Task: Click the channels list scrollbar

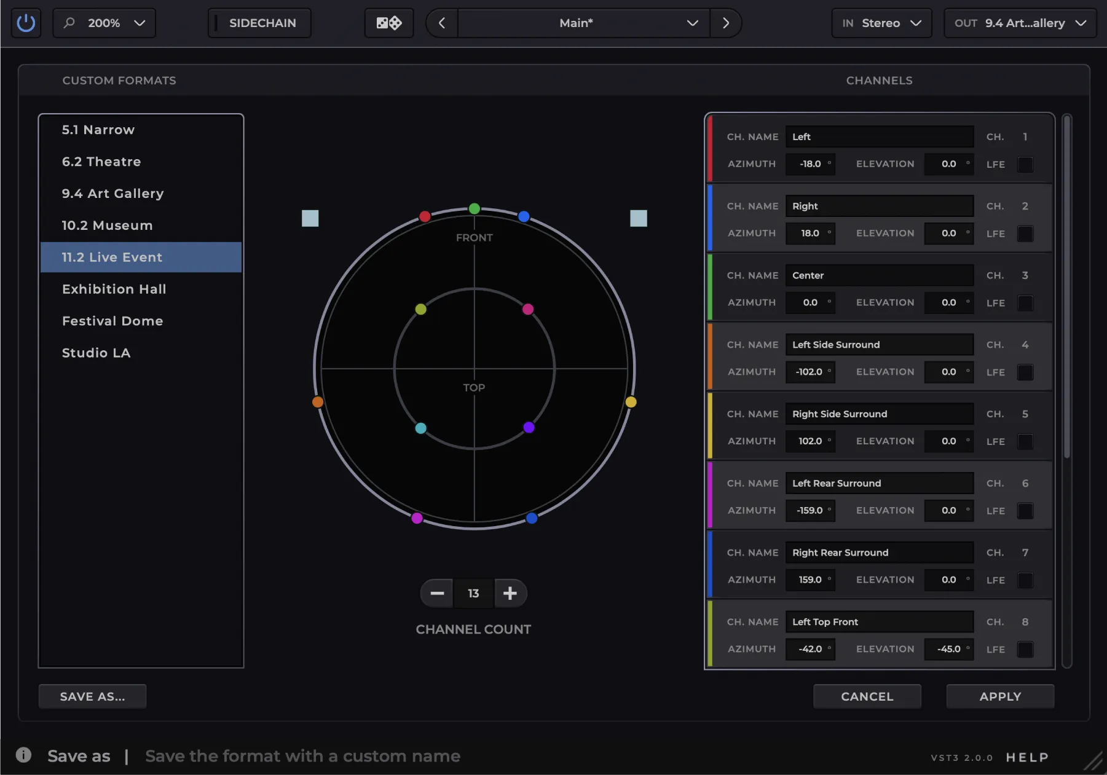Action: point(1067,287)
